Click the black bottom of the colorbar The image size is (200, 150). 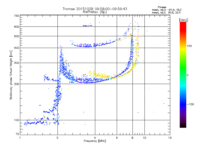tap(183, 126)
